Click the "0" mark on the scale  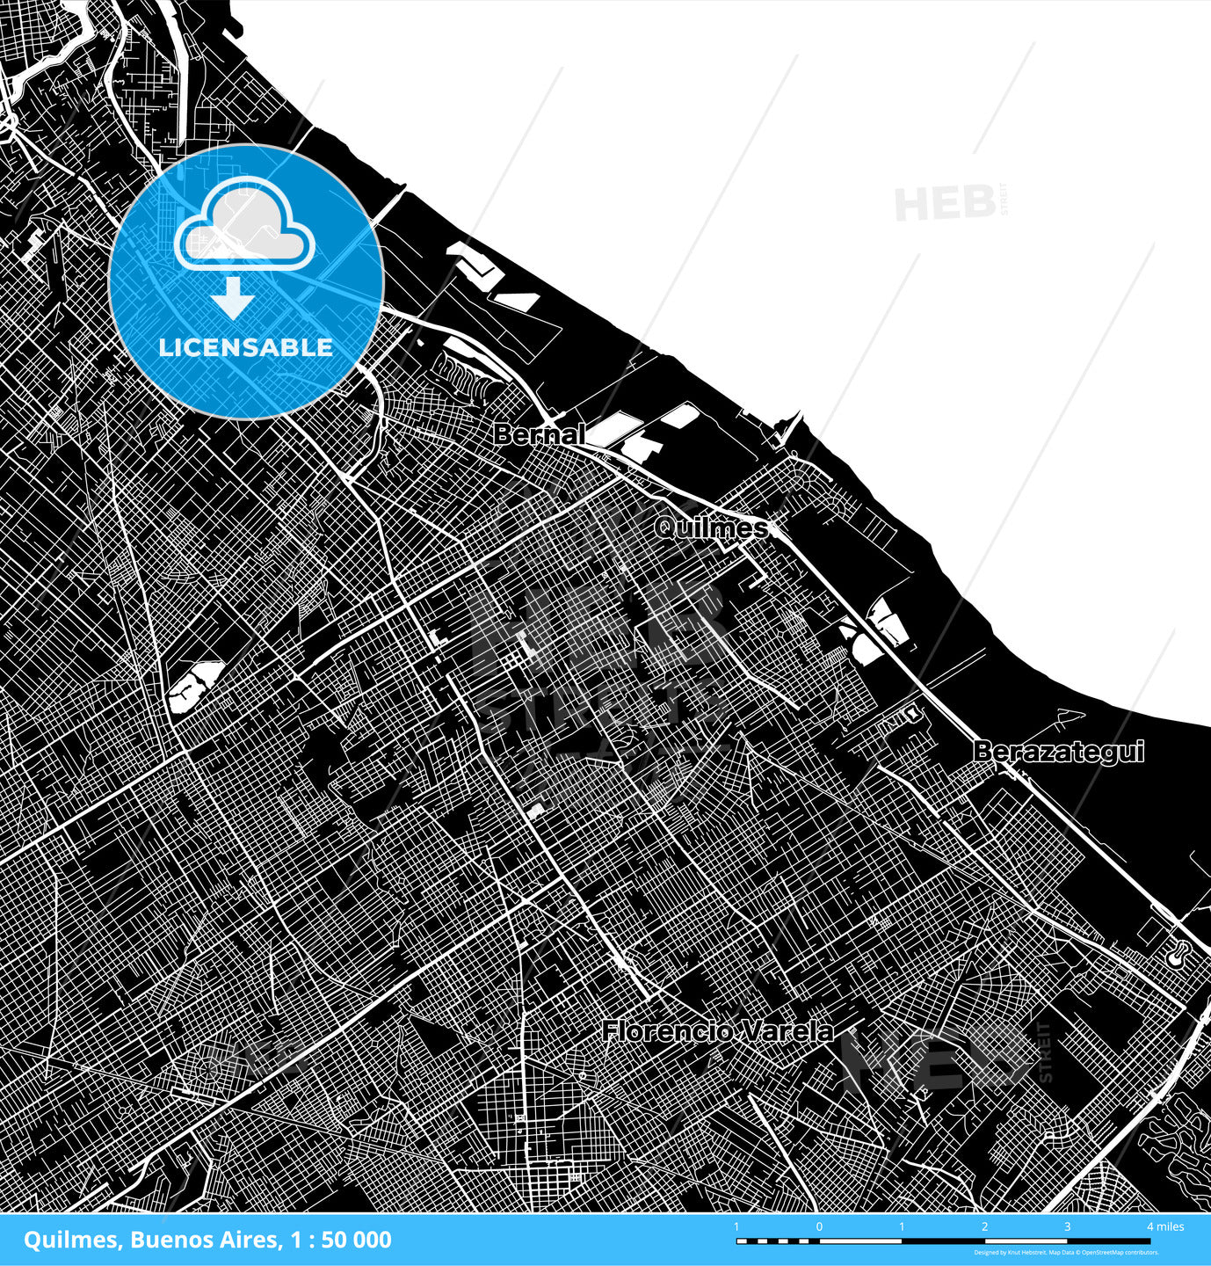[819, 1226]
